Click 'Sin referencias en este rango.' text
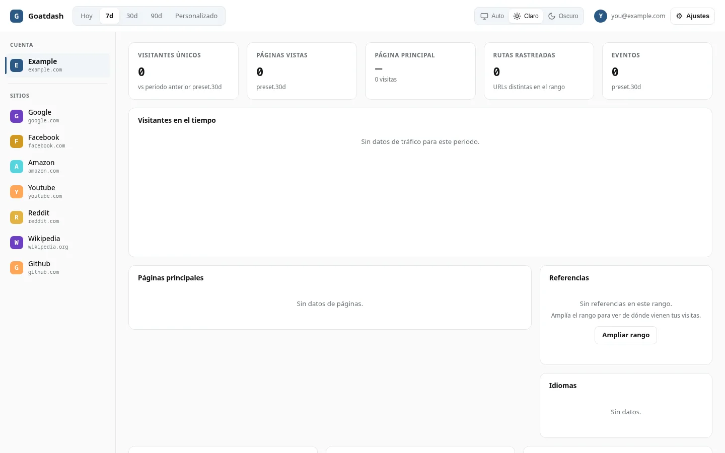 626,304
